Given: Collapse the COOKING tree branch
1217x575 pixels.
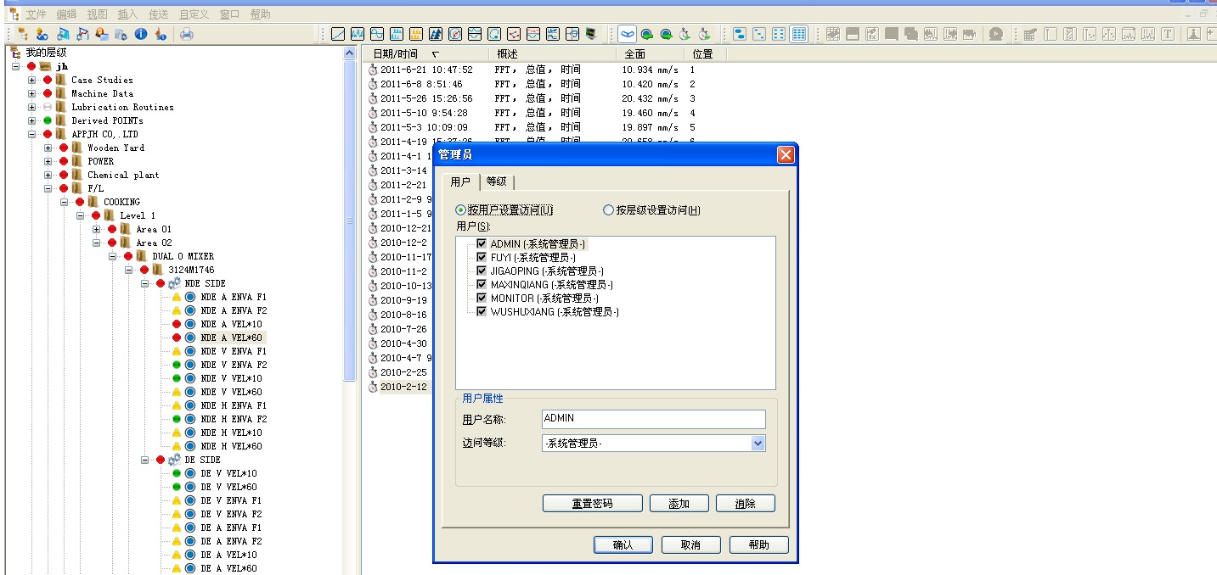Looking at the screenshot, I should (65, 203).
